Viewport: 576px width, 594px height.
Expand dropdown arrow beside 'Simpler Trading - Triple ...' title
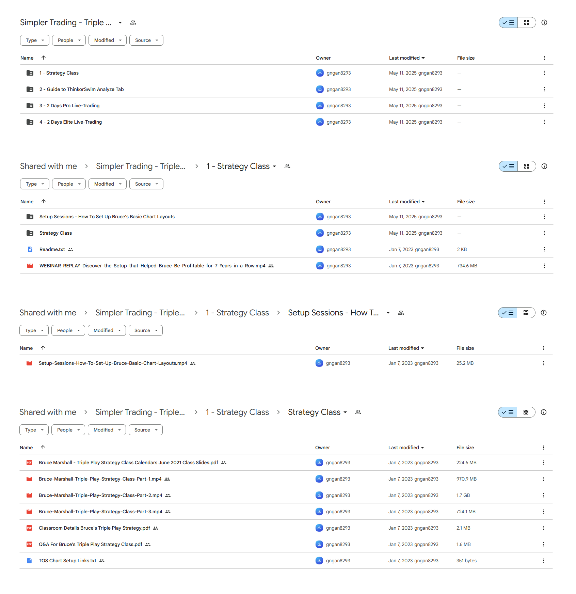pyautogui.click(x=120, y=22)
